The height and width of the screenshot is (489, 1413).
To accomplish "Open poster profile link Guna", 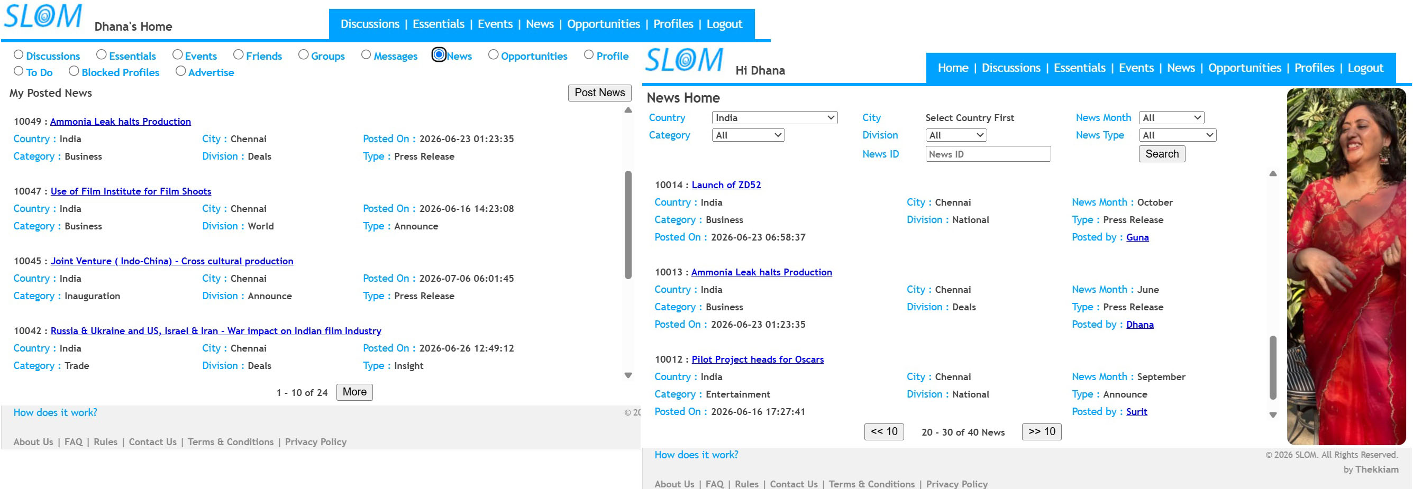I will click(1137, 237).
